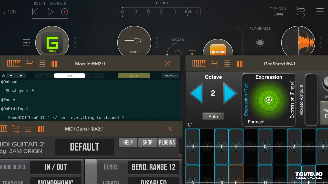The height and width of the screenshot is (184, 328).
Task: Click the SHOP button in MIDI Guitar
Action: pos(147,143)
